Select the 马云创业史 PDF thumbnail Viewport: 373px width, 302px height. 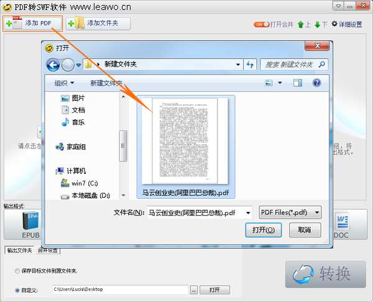[185, 141]
